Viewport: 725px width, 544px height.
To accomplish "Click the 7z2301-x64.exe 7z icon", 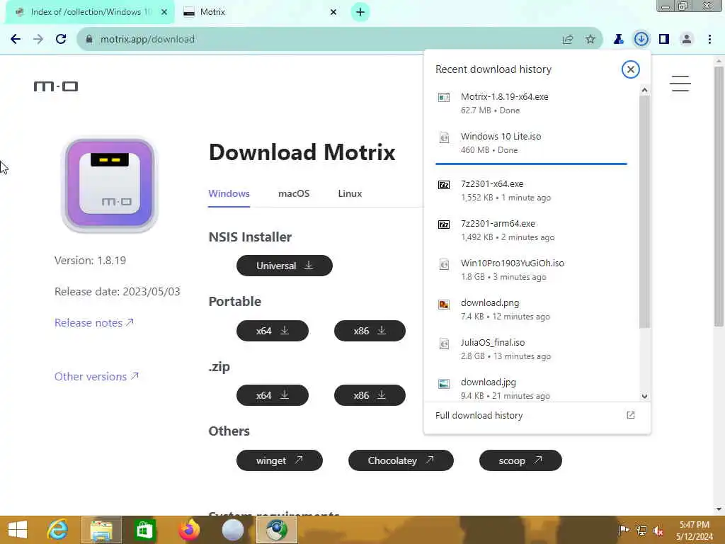I will [444, 185].
